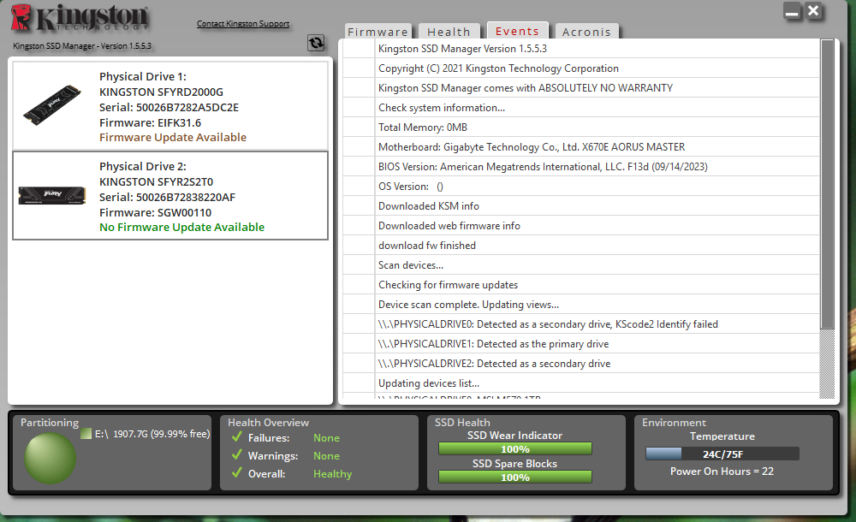The width and height of the screenshot is (856, 522).
Task: Click the Power On Hours = 22 value
Action: point(722,472)
